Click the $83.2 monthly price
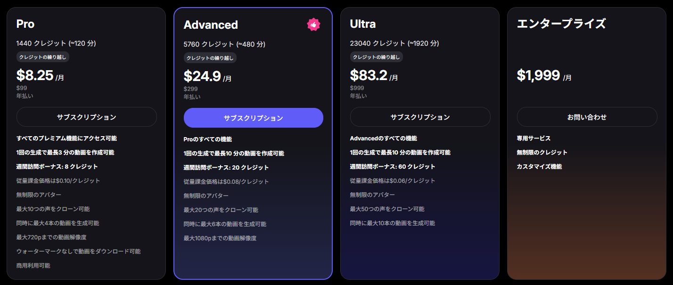Image resolution: width=673 pixels, height=285 pixels. point(369,75)
